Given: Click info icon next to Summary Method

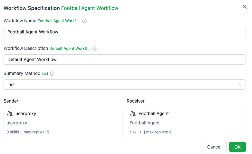Looking at the screenshot, I should coord(52,74).
